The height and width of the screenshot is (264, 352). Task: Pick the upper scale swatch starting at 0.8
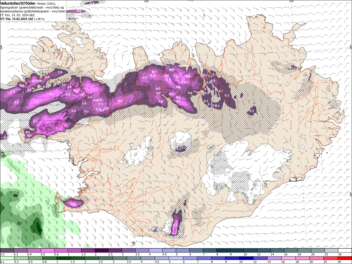[61, 251]
